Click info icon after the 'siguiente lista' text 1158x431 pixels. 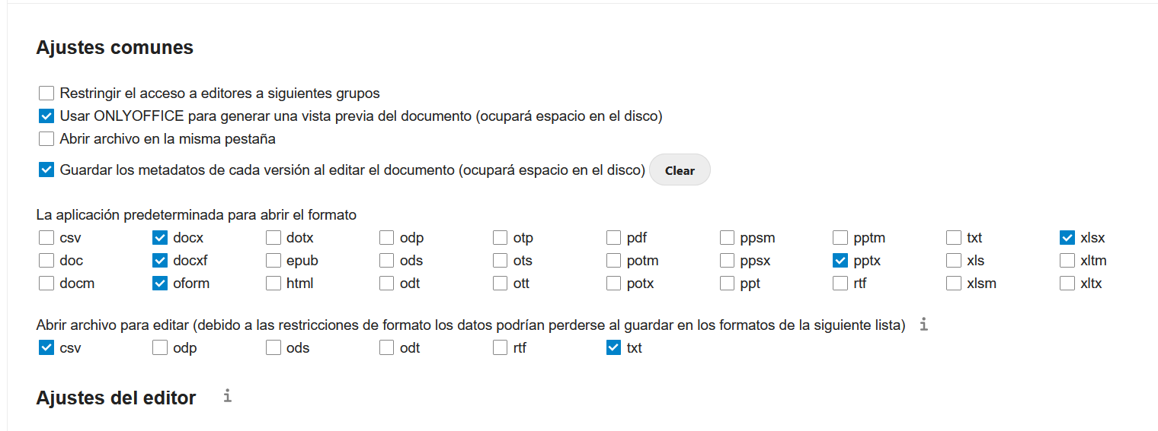(x=924, y=325)
